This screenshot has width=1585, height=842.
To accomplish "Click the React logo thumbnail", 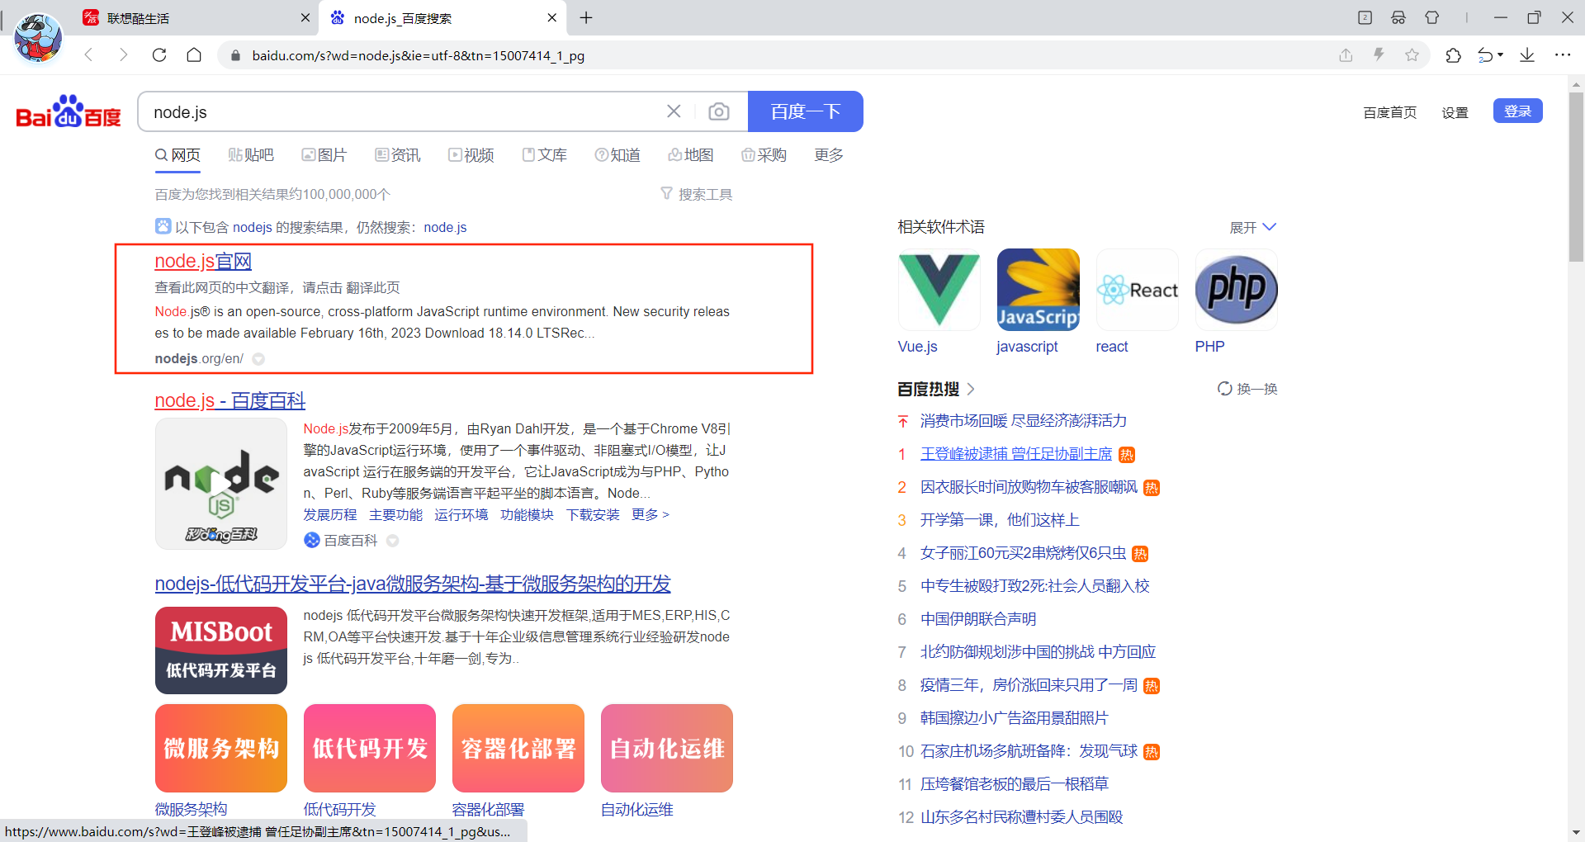I will tap(1137, 290).
